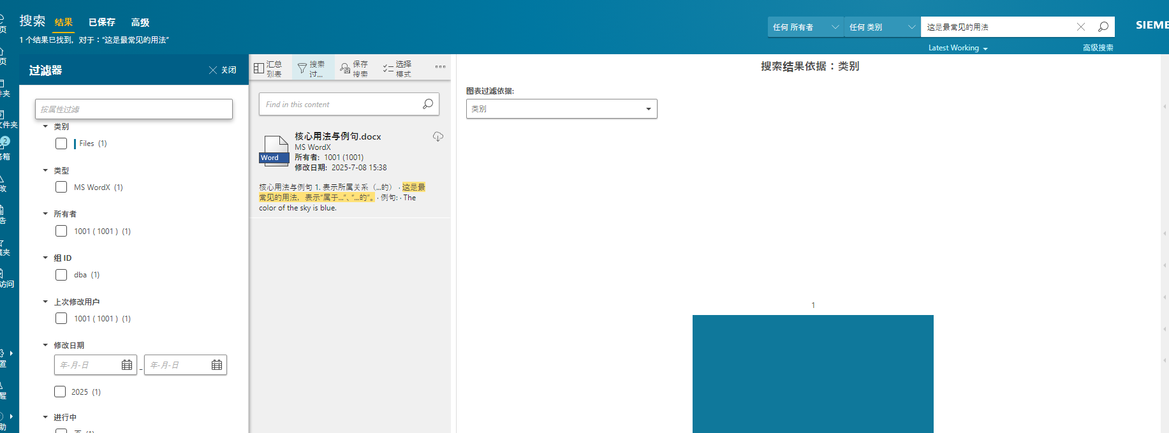Open the 任何 所有者 owner dropdown

coord(805,27)
